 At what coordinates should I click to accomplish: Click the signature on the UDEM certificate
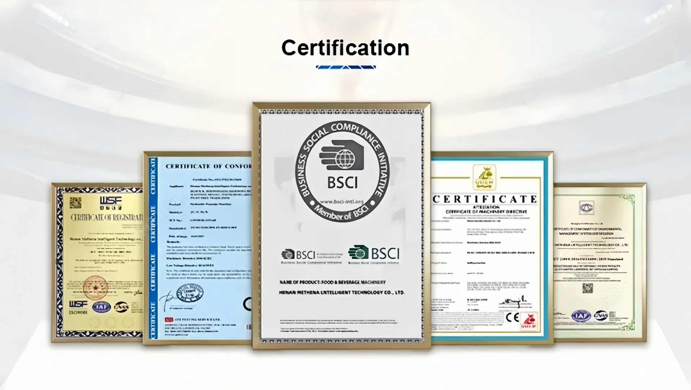point(515,302)
